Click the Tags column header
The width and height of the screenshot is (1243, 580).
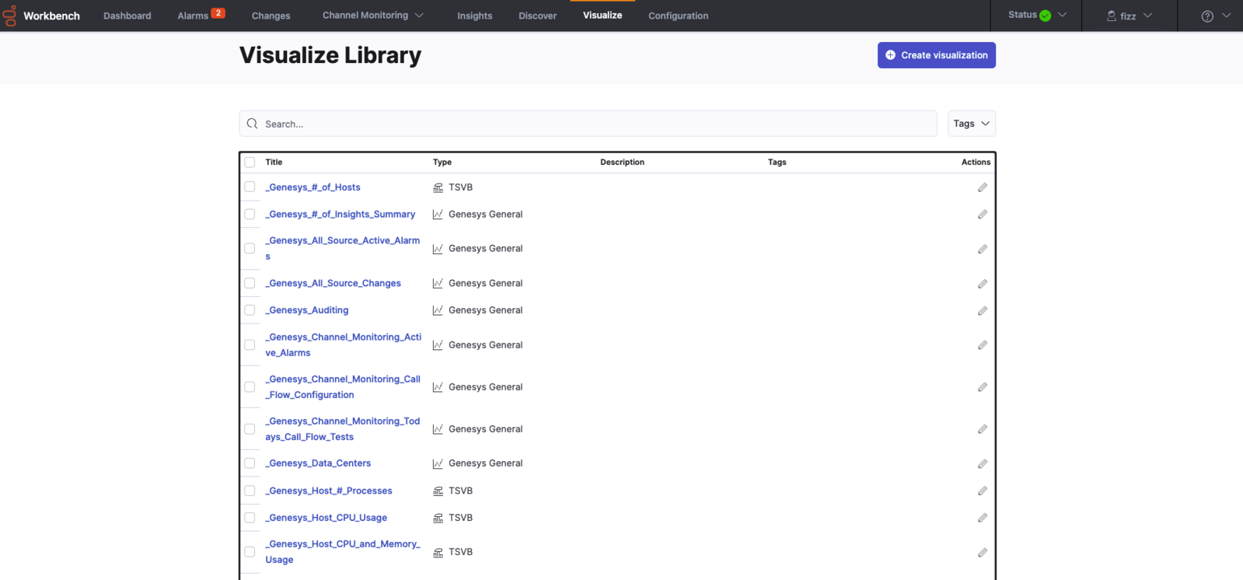point(777,162)
